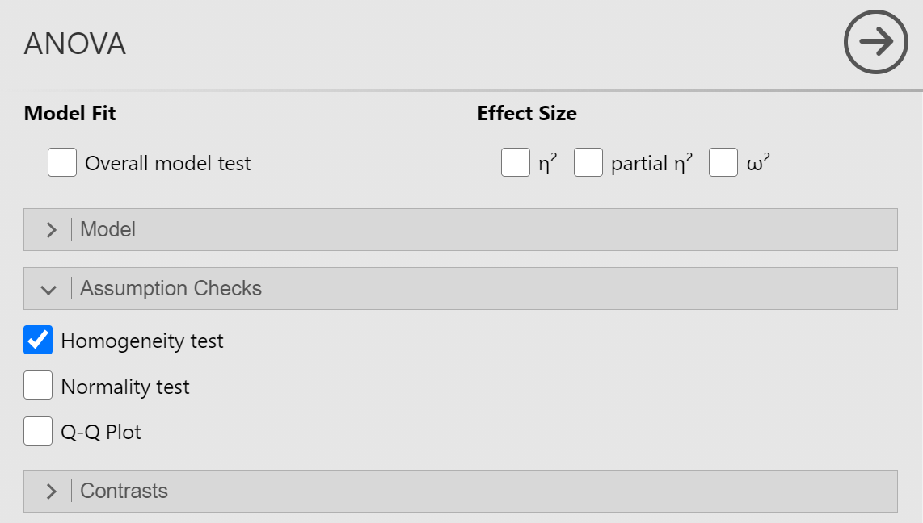Tick the Q-Q Plot checkbox
The width and height of the screenshot is (923, 523).
(x=38, y=431)
